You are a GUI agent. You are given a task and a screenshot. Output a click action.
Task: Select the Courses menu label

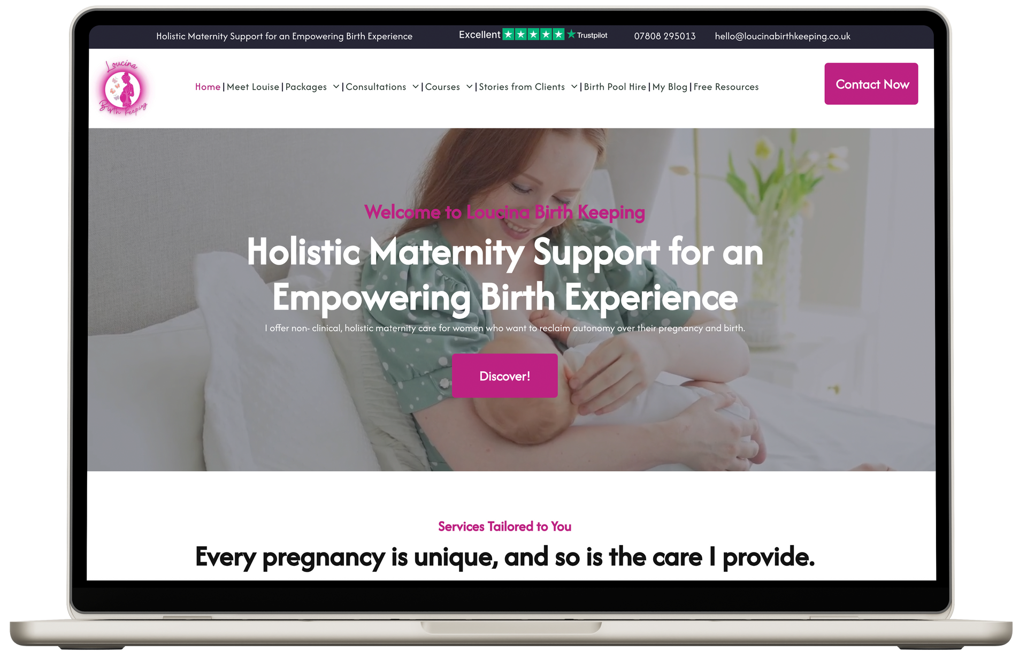pyautogui.click(x=442, y=87)
